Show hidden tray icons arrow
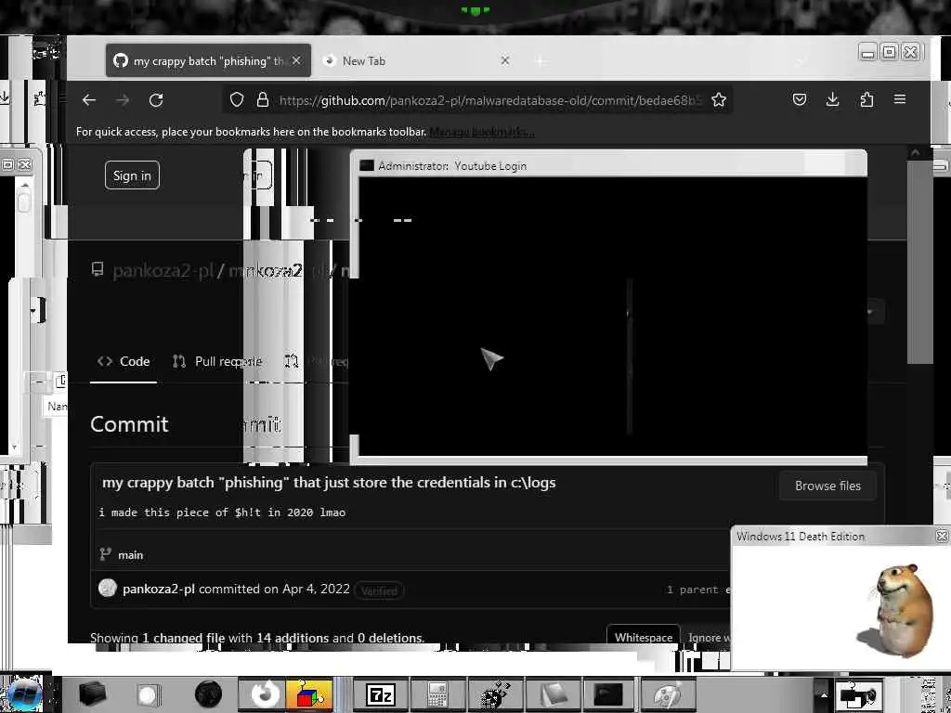Image resolution: width=951 pixels, height=713 pixels. click(823, 694)
